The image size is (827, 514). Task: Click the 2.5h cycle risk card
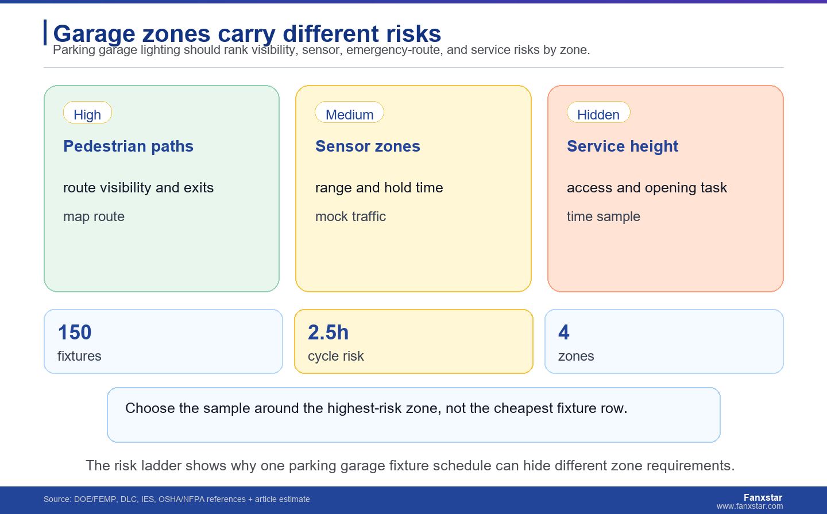point(413,342)
